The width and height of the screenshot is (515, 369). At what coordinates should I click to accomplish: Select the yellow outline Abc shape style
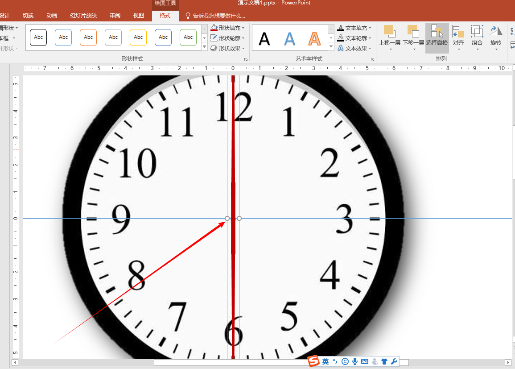point(138,37)
